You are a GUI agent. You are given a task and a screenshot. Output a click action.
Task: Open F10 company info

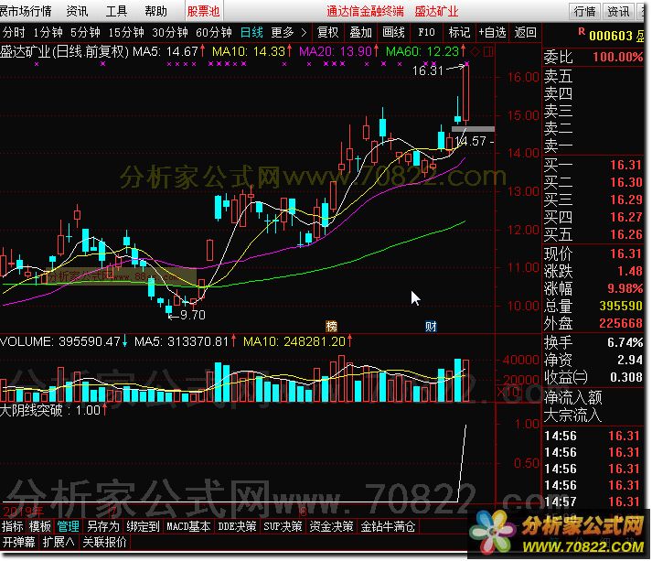point(426,32)
